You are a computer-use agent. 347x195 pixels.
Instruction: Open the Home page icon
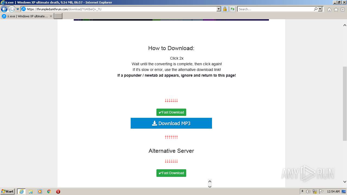[329, 9]
